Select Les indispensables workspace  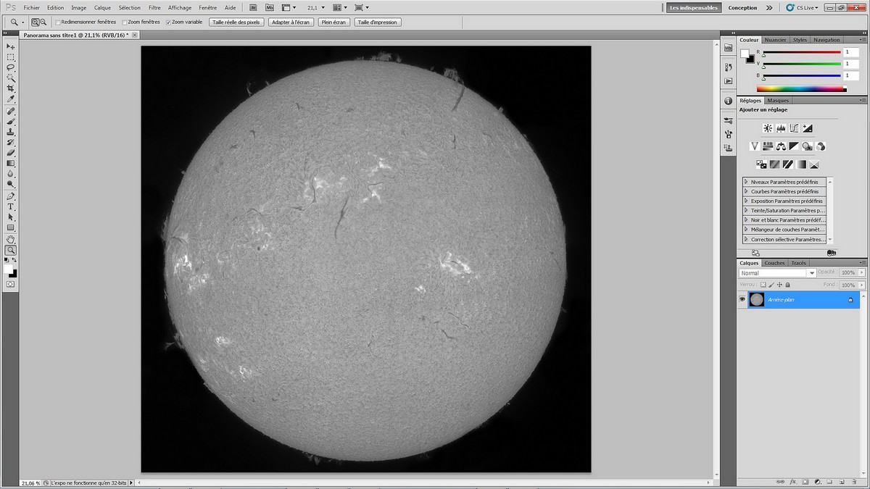tap(694, 8)
